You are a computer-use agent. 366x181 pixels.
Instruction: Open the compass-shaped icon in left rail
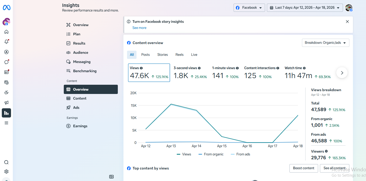pyautogui.click(x=6, y=52)
